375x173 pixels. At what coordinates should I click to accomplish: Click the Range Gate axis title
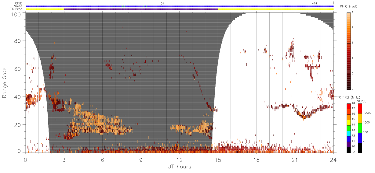[x=5, y=83]
